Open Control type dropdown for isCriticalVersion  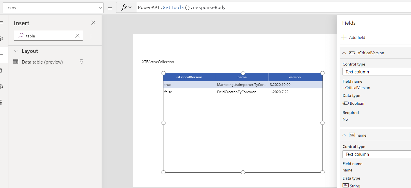tap(377, 72)
